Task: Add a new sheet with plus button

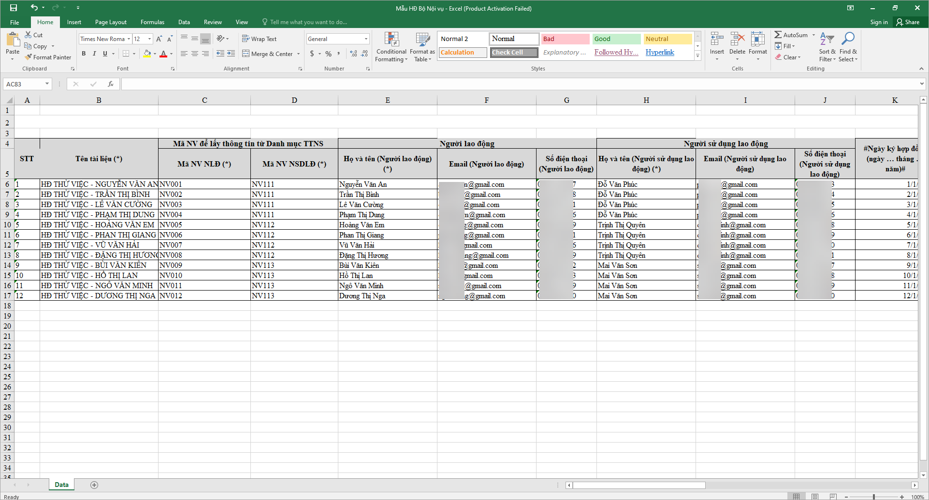Action: click(94, 485)
